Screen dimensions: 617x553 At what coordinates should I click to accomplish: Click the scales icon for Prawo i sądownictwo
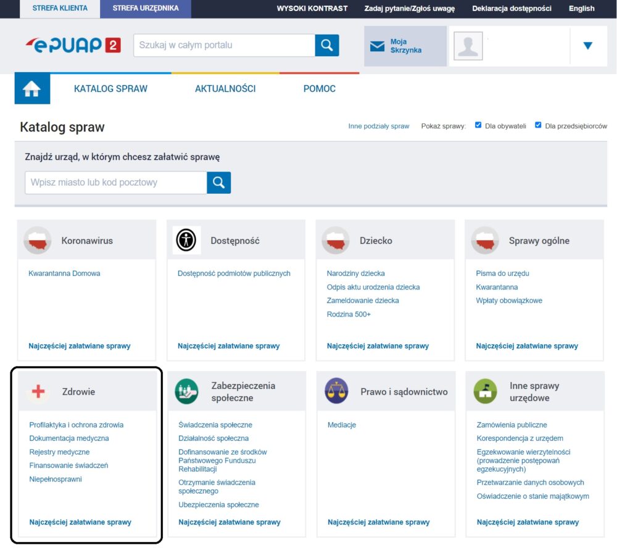click(x=336, y=391)
